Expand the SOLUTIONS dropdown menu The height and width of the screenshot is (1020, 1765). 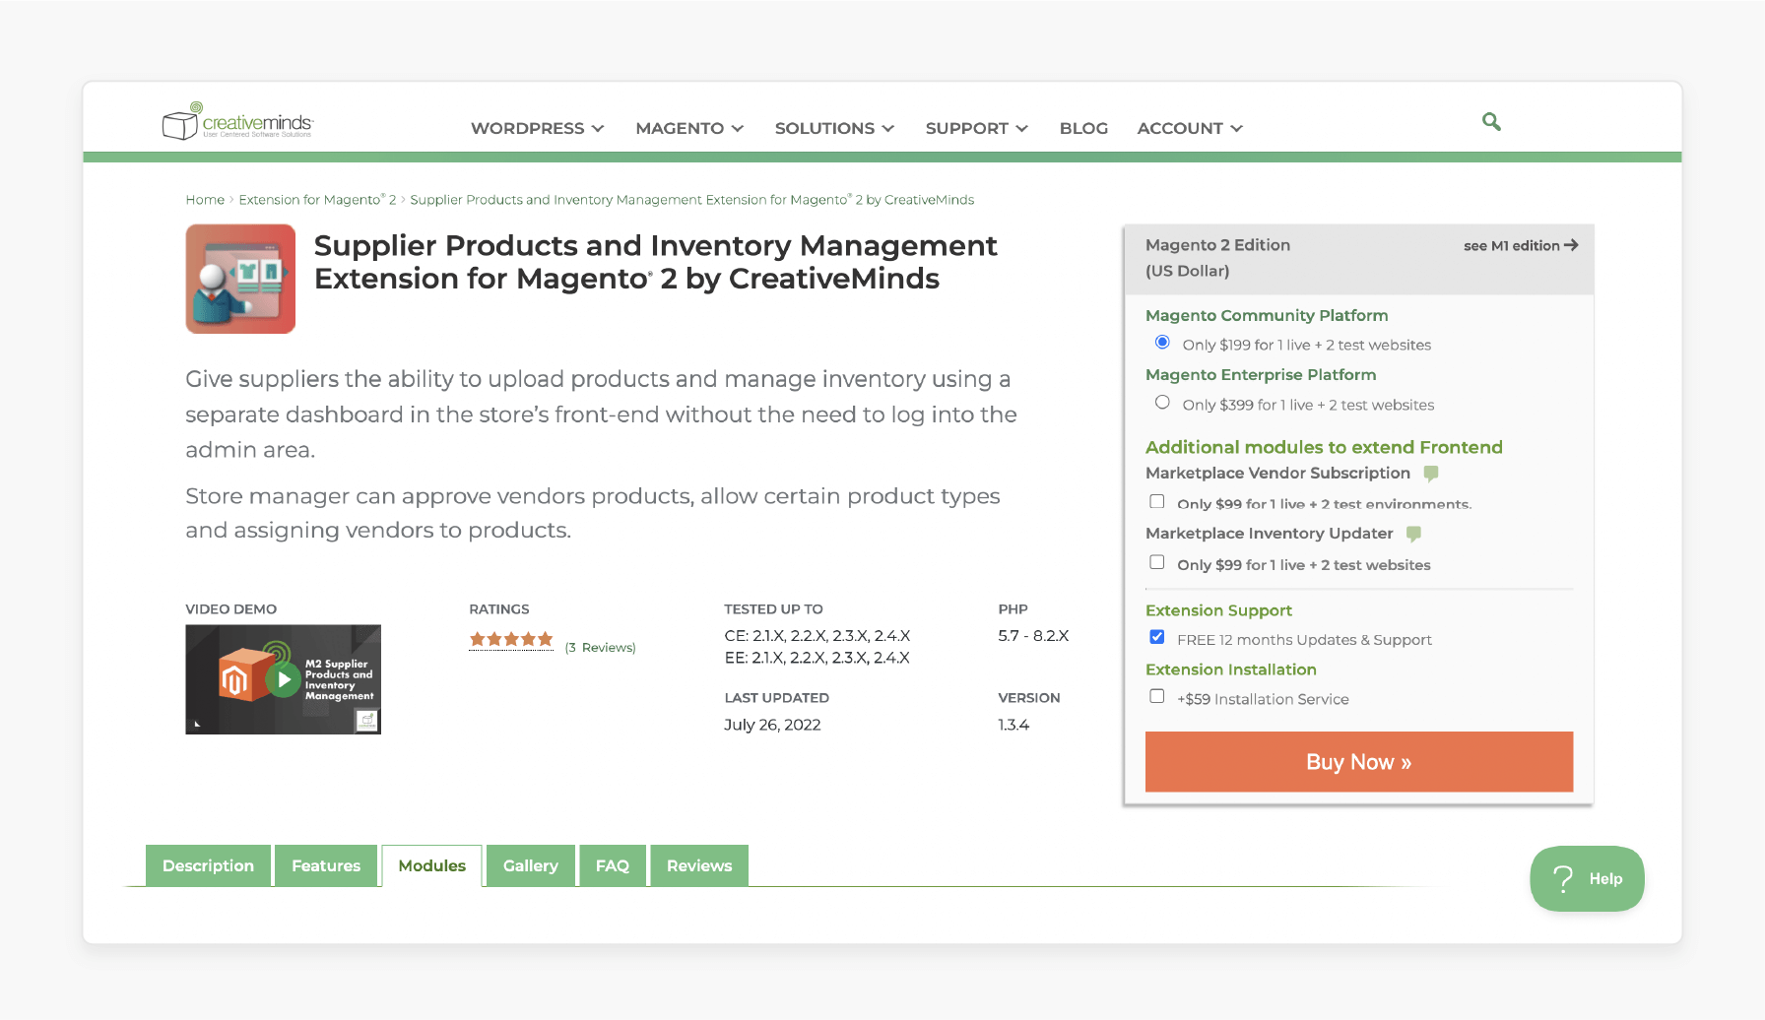pyautogui.click(x=834, y=128)
